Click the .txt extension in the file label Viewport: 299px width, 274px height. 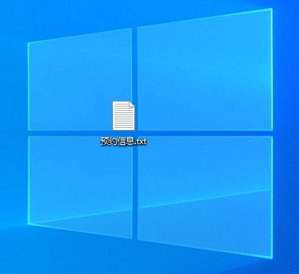point(141,141)
